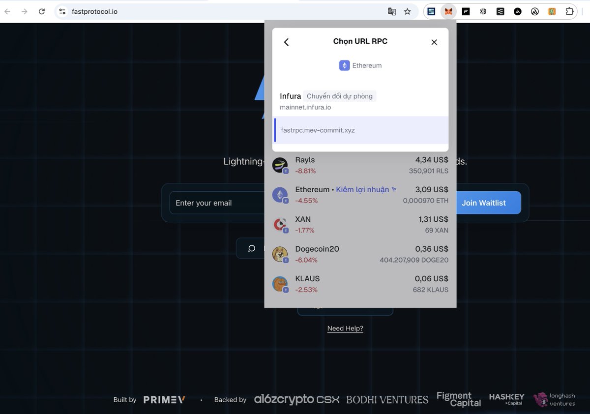Select the Infura mainnet.infura.io RPC option
Screen dimensions: 590x414
pos(360,101)
